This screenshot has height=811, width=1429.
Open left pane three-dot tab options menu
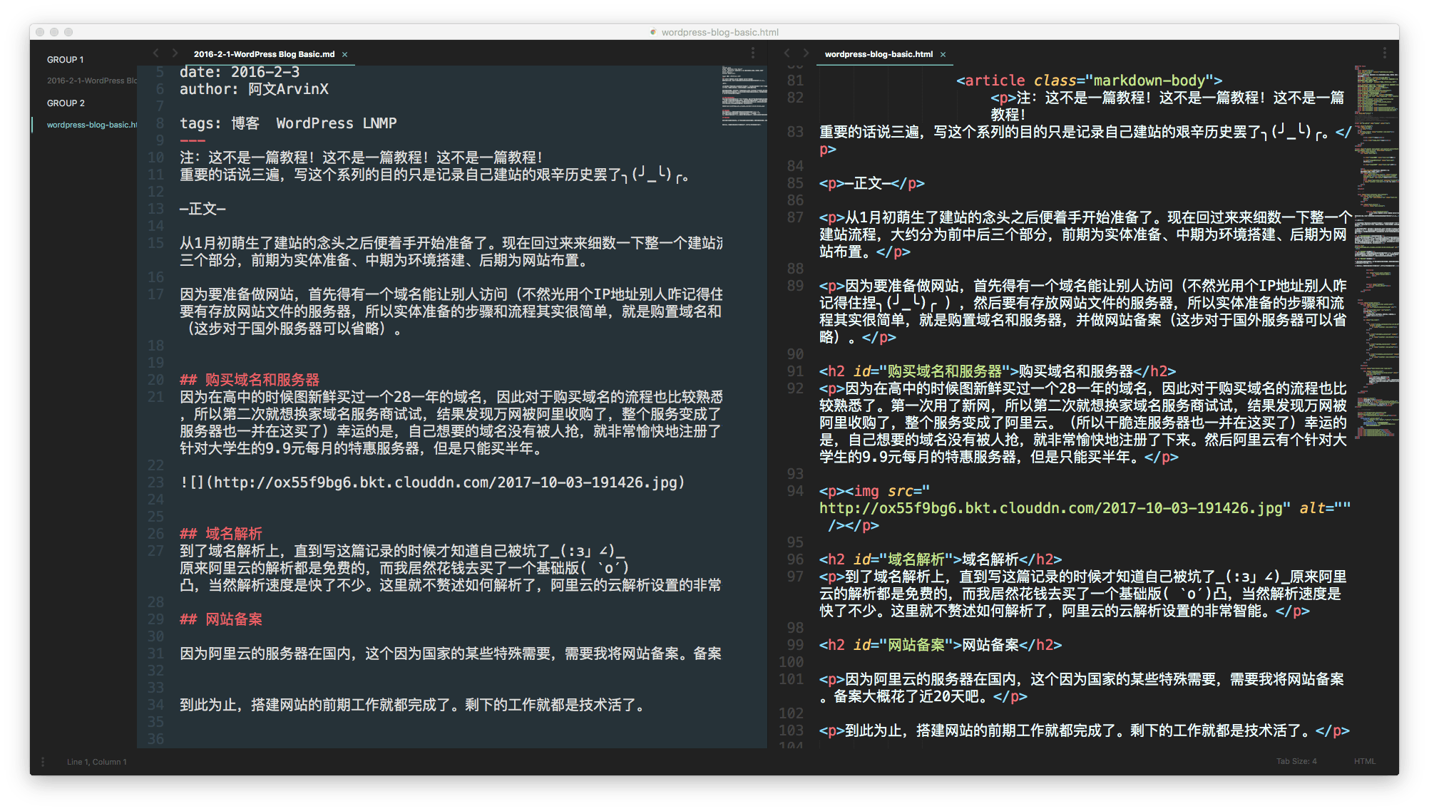point(752,53)
